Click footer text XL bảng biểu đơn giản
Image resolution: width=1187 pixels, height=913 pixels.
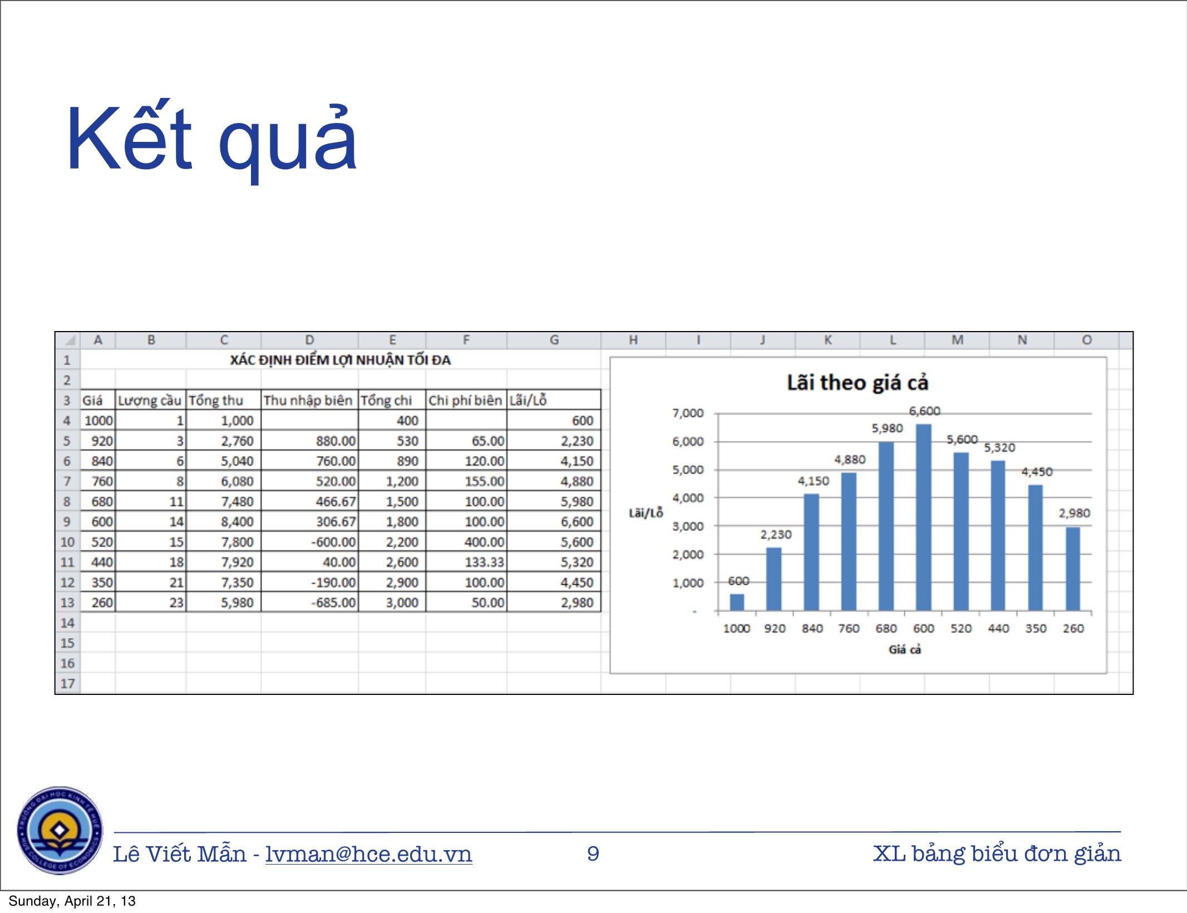click(997, 853)
